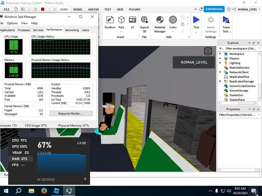Viewport: 262px width, 196px height.
Task: Click the New file icon
Action: (16, 9)
